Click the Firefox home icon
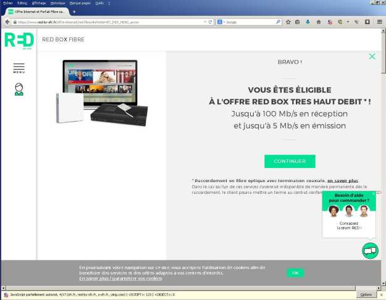This screenshot has width=386, height=300. click(x=318, y=22)
